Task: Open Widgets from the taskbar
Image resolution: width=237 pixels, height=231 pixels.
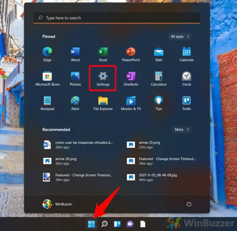Action: (x=117, y=224)
